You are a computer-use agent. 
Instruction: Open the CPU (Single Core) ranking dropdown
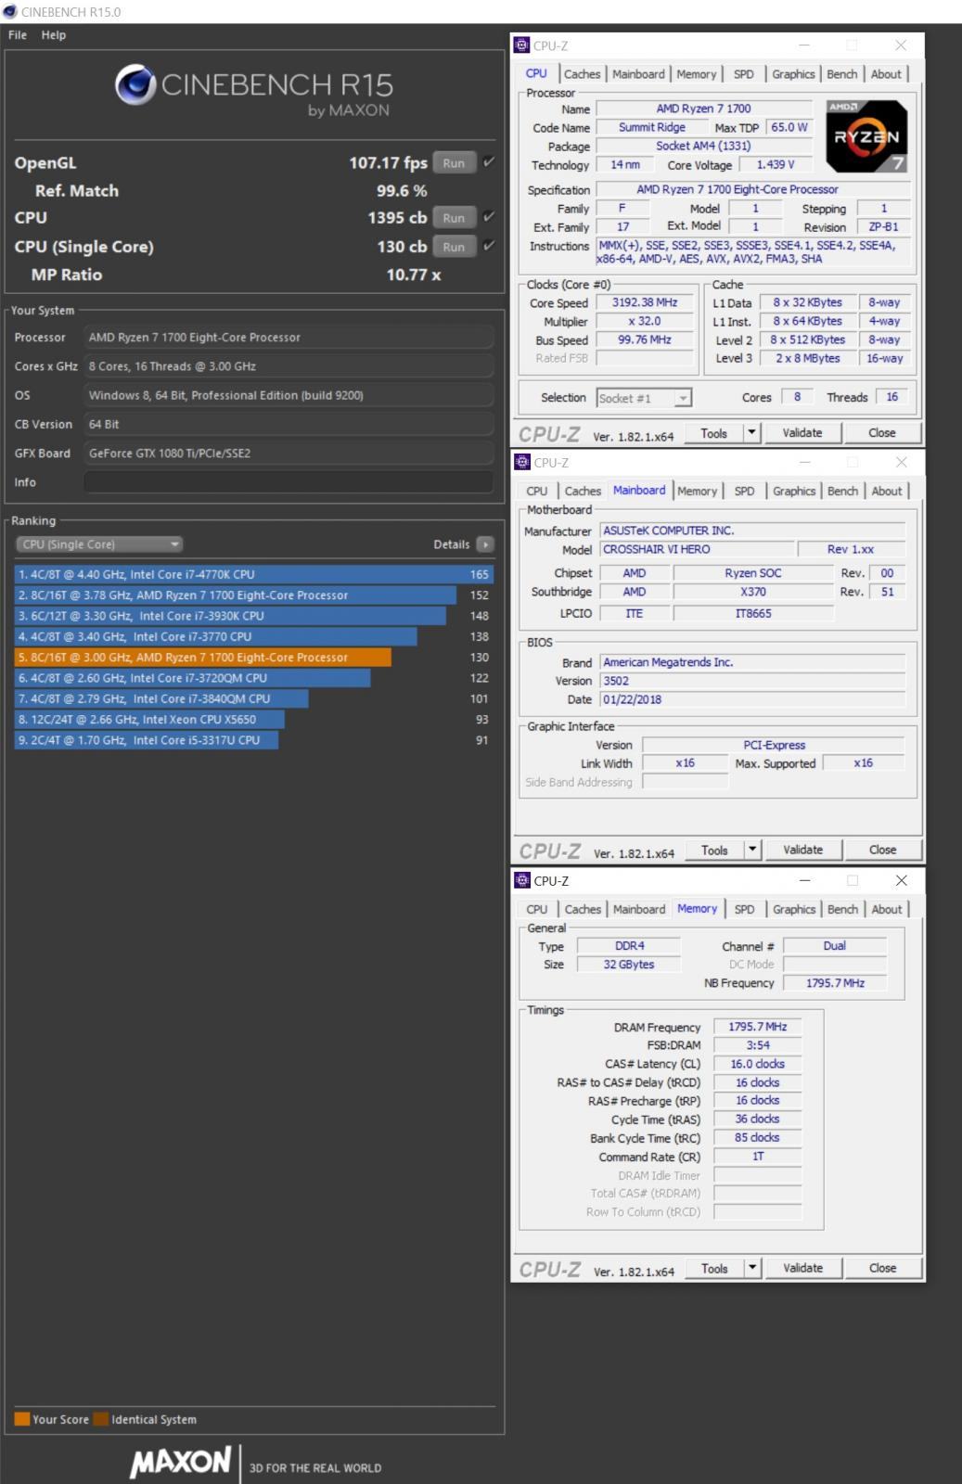click(x=98, y=544)
